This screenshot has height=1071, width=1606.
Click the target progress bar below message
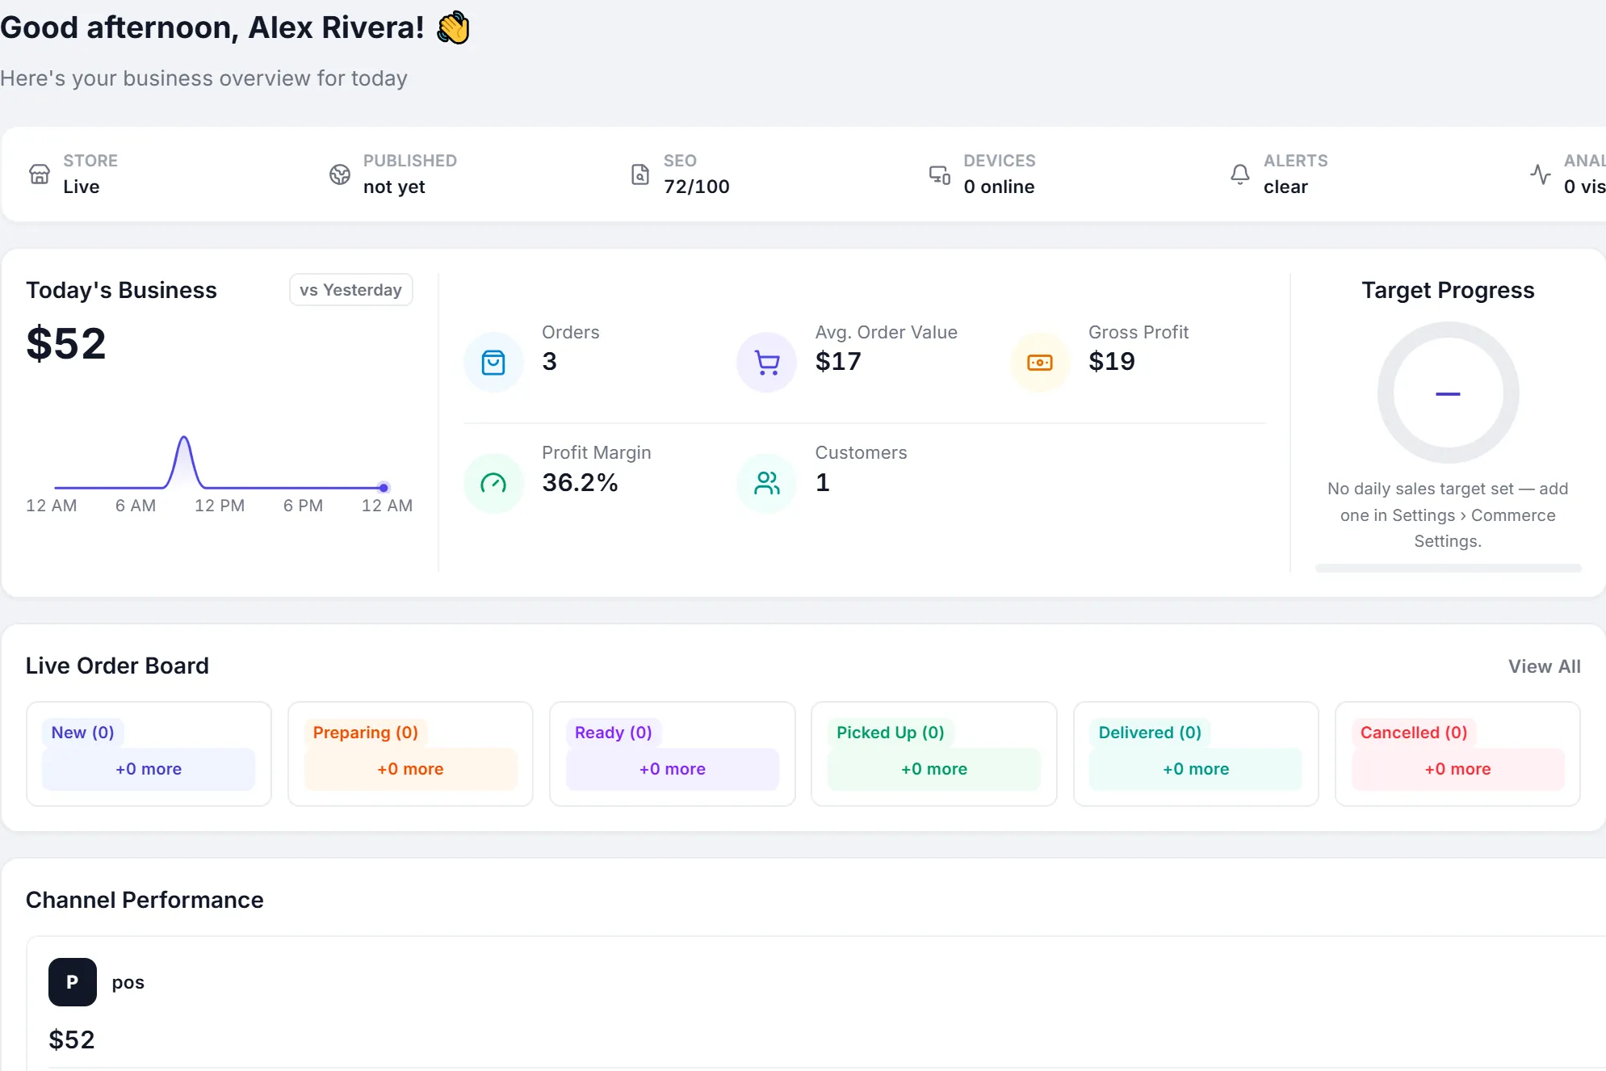(1448, 568)
